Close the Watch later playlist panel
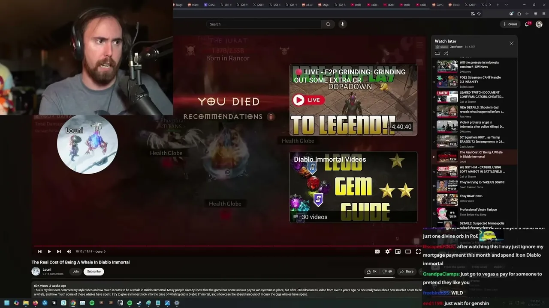The image size is (549, 308). click(x=511, y=44)
